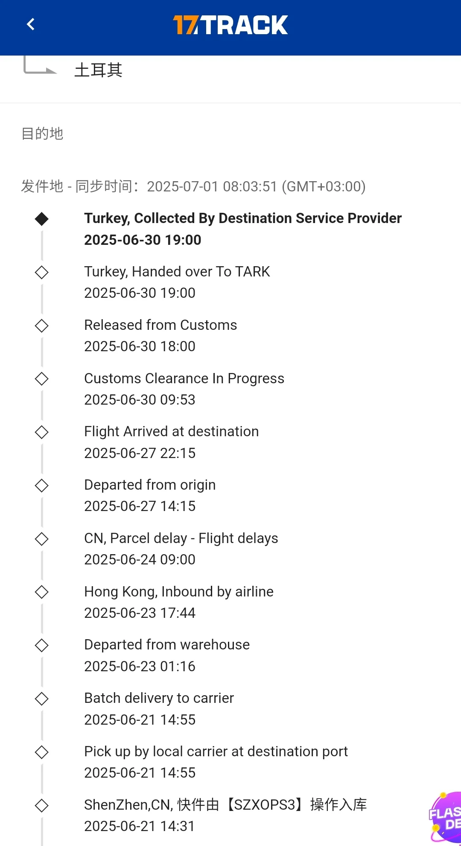Tap the carrier route arrow icon next to 土耳其
461x846 pixels.
[x=39, y=67]
